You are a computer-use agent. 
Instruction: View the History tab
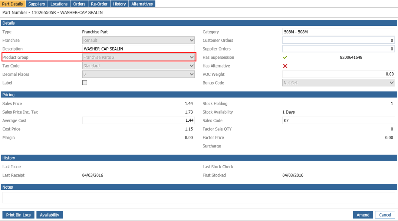pyautogui.click(x=120, y=4)
